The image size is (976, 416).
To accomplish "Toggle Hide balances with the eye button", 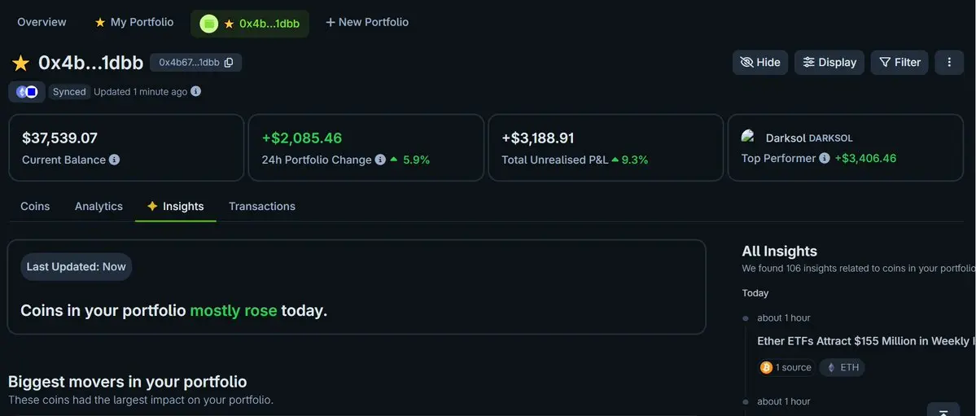I will (759, 62).
